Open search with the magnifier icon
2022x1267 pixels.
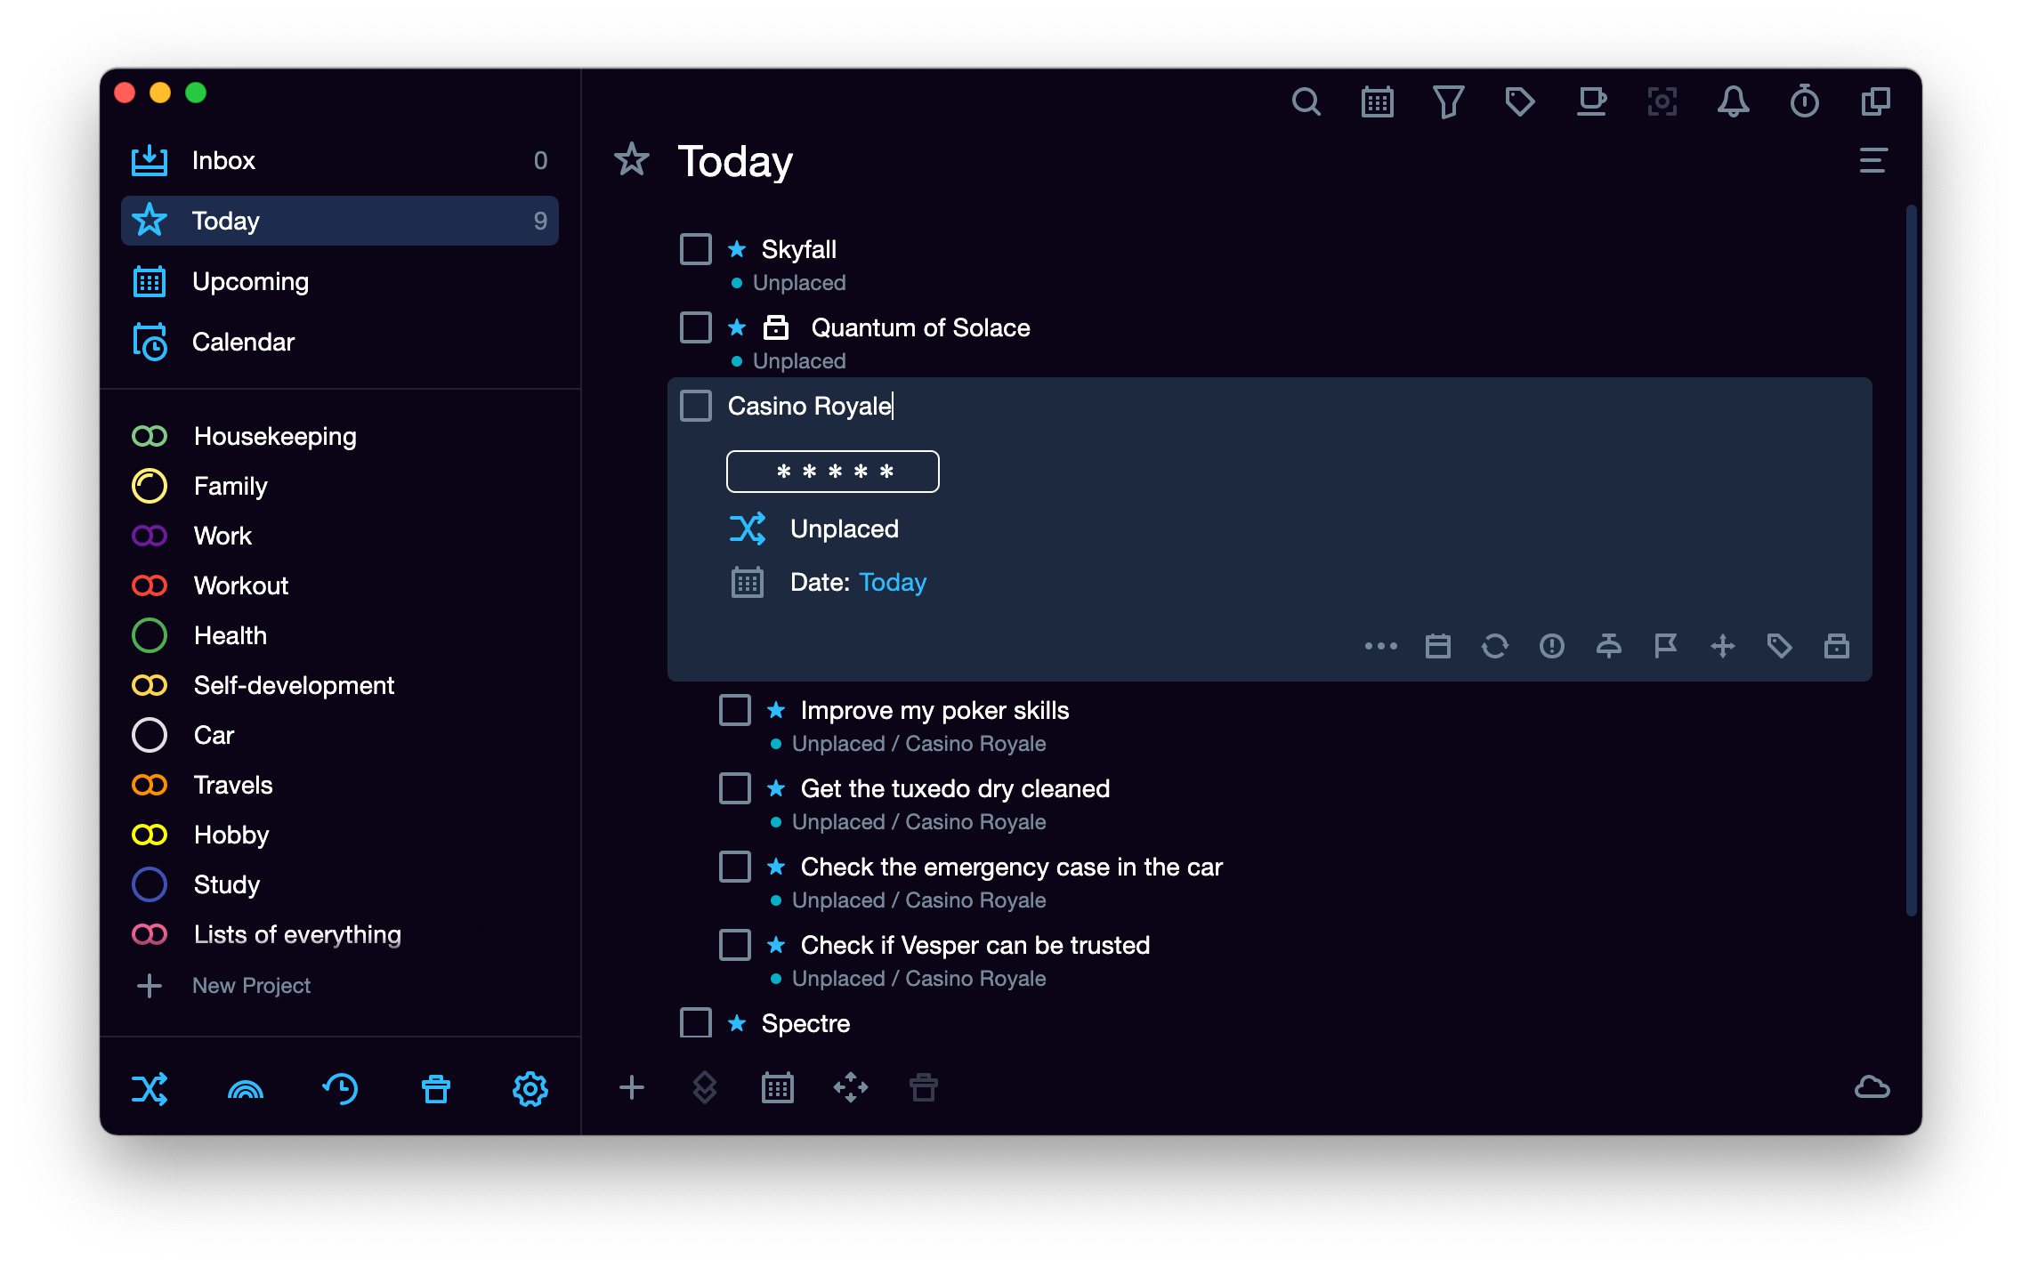click(x=1306, y=102)
